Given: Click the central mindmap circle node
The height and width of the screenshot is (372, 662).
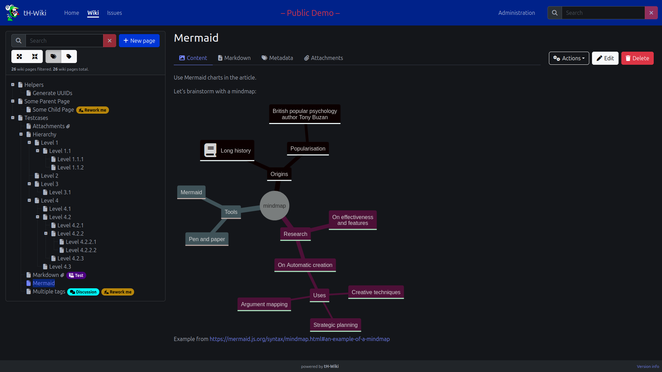Looking at the screenshot, I should coord(274,206).
